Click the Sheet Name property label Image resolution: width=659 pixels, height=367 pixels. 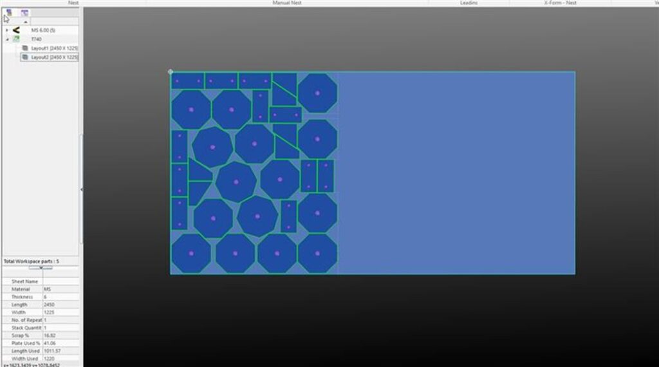(24, 281)
